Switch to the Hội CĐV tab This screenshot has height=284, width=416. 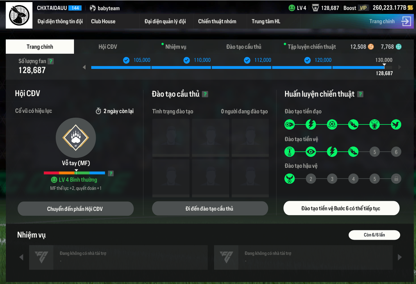[x=108, y=47]
